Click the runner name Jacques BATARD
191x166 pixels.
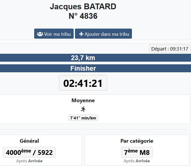[x=83, y=7]
